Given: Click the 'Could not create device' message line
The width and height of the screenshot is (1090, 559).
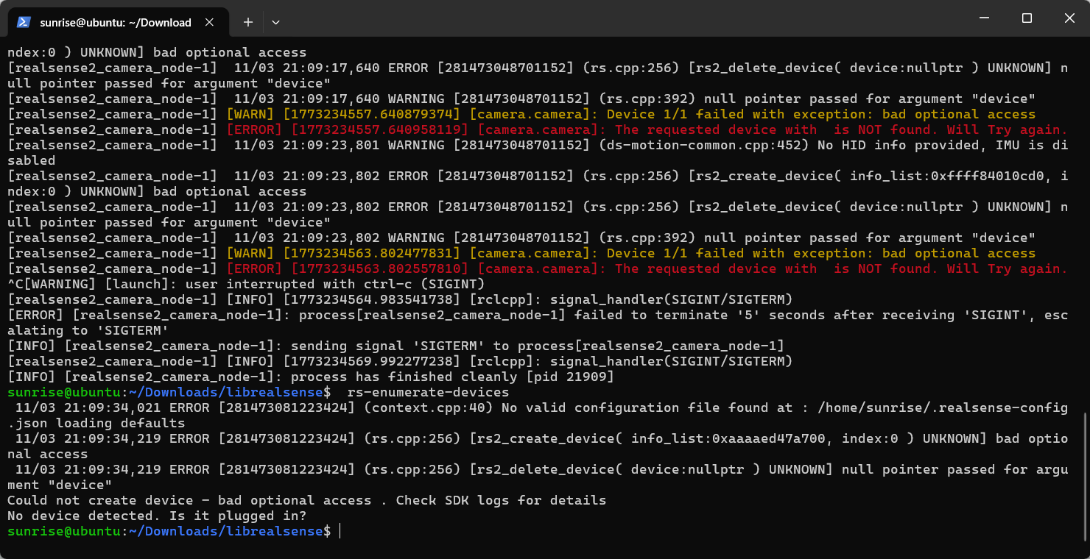Looking at the screenshot, I should [x=307, y=500].
